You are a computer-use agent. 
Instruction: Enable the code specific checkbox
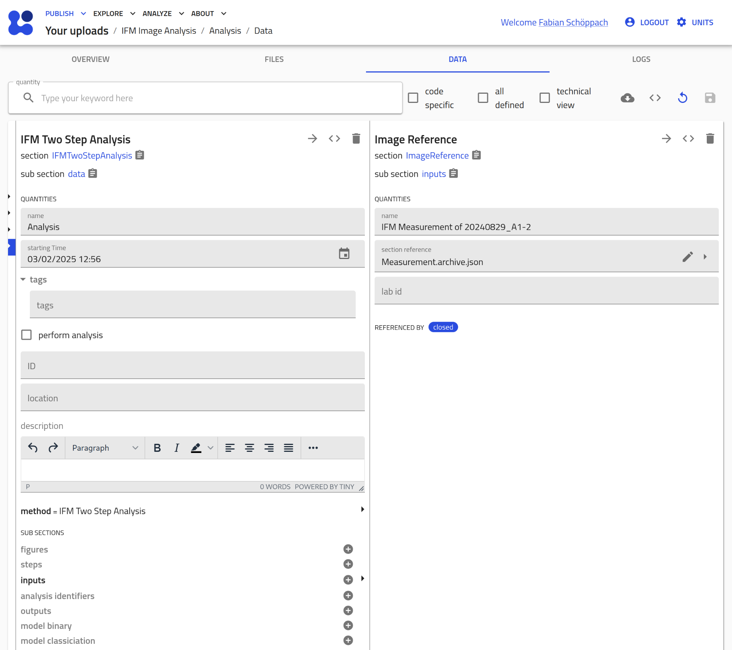413,98
